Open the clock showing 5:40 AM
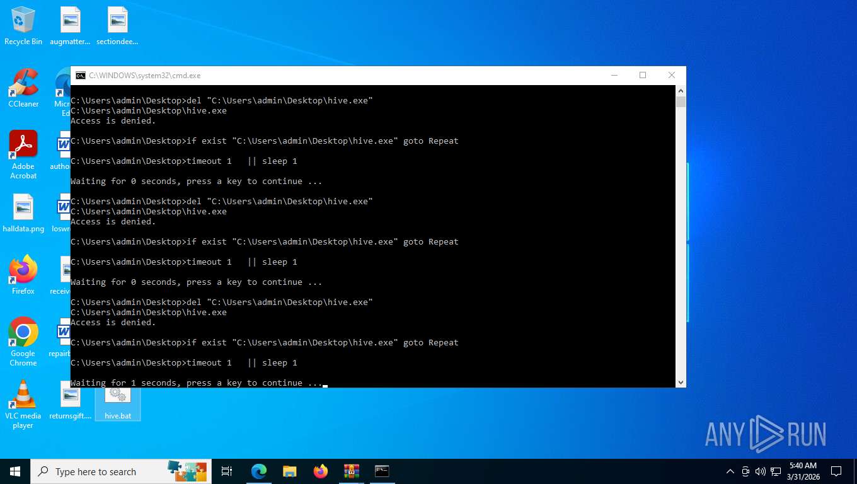The image size is (857, 484). pos(803,471)
